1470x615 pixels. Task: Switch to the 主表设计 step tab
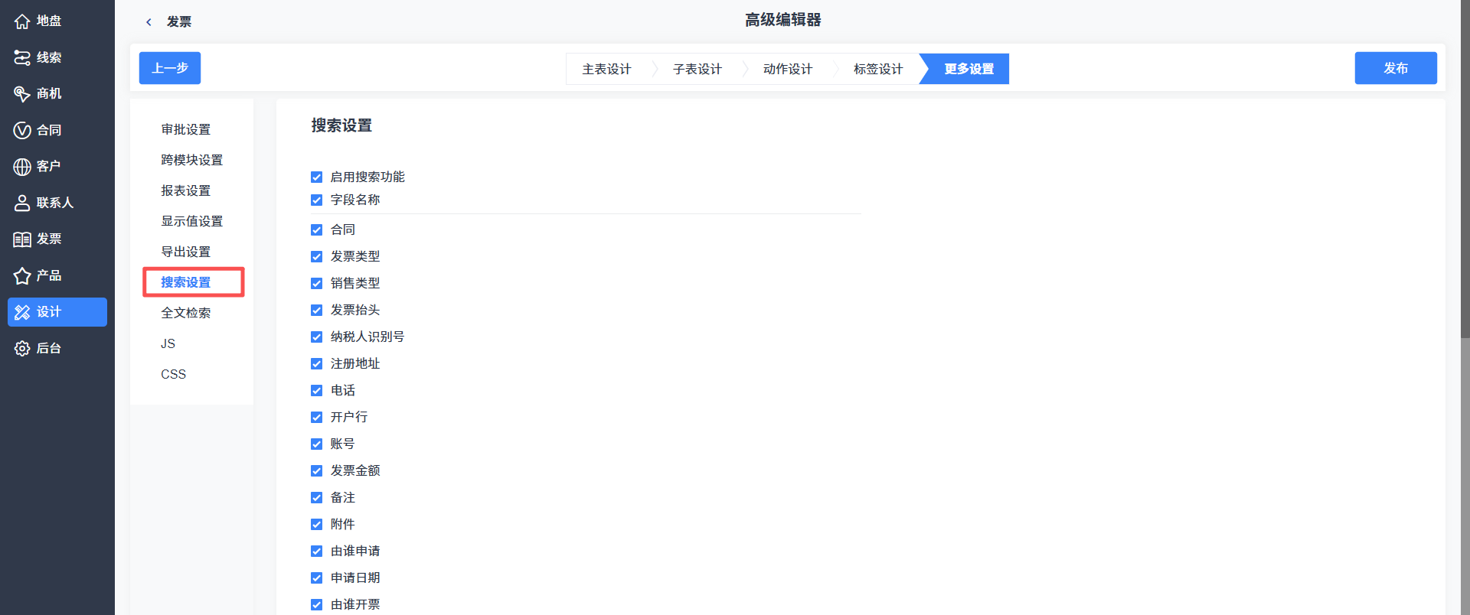click(606, 69)
